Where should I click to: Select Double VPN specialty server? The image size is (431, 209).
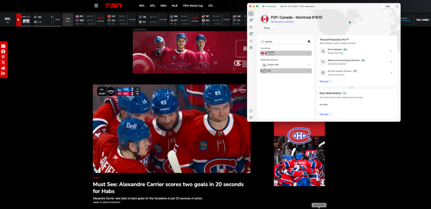point(286,65)
